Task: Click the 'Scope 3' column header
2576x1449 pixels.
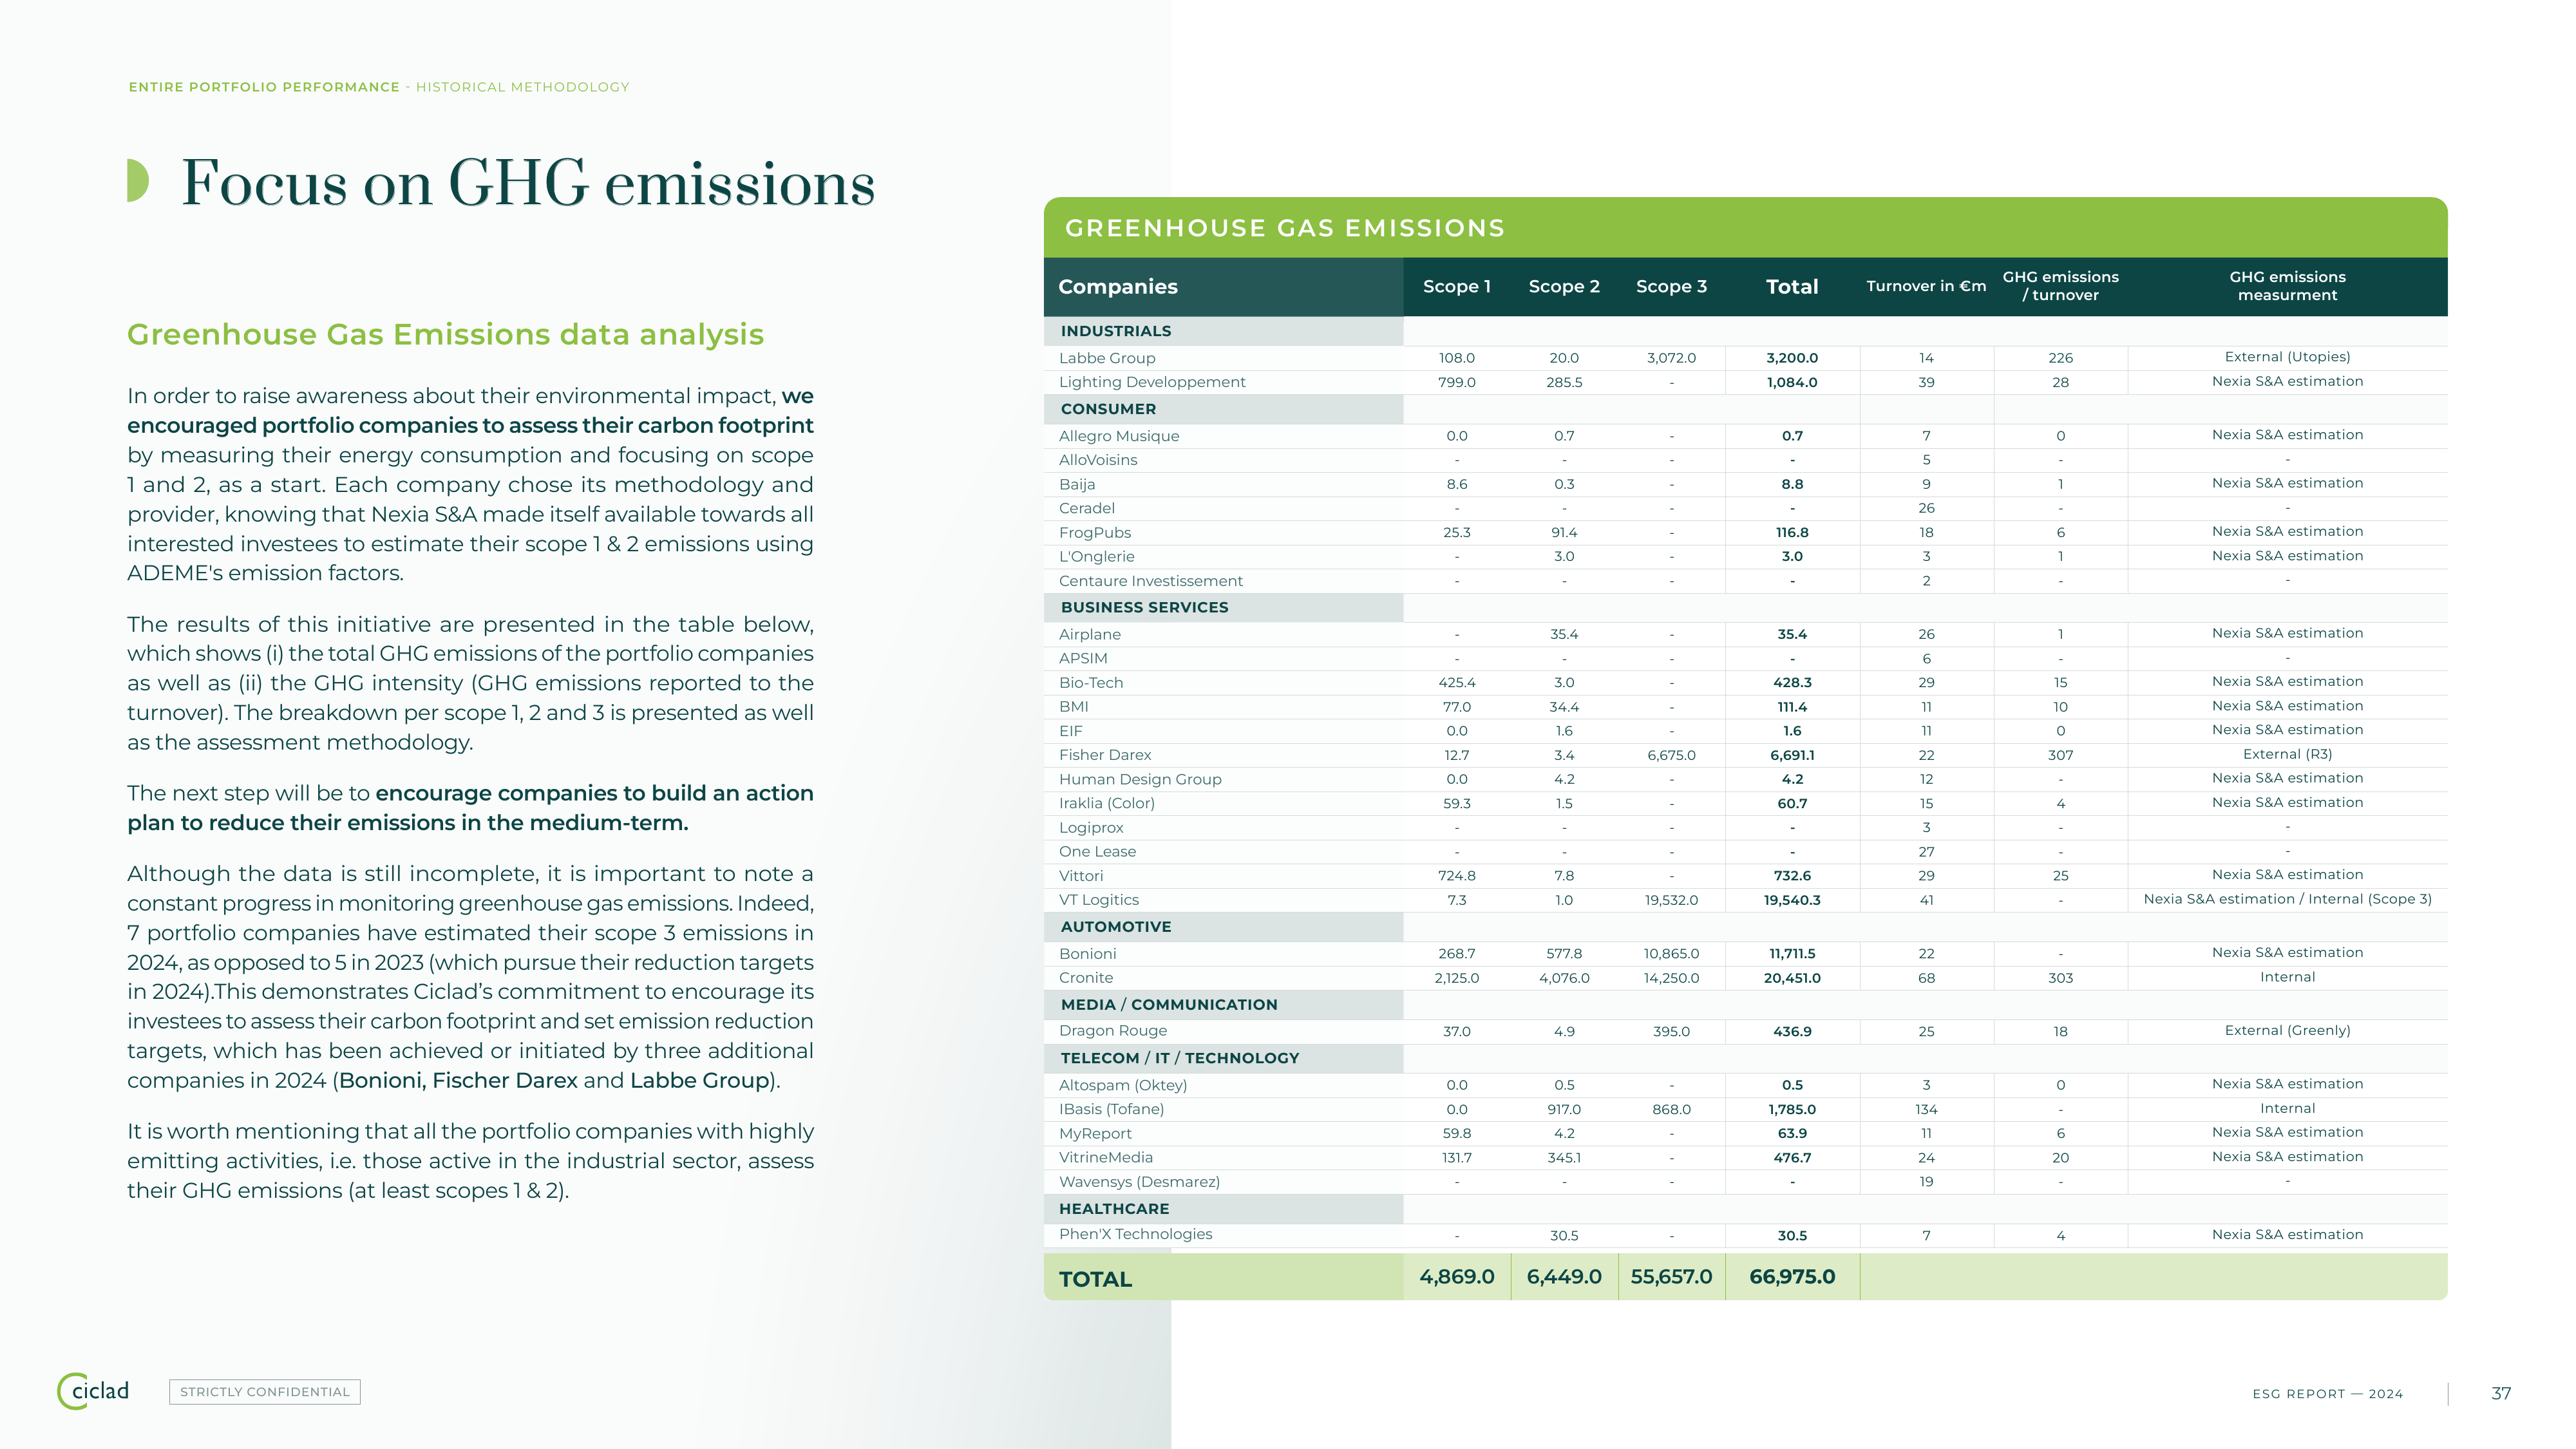Action: point(1671,286)
